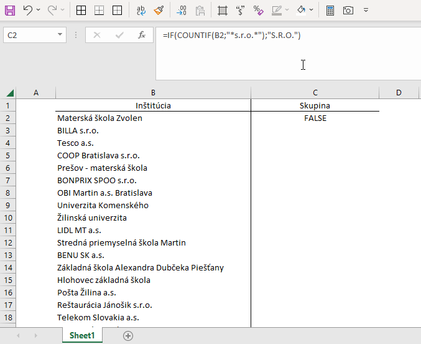The width and height of the screenshot is (421, 344).
Task: Open the Calculator icon
Action: coord(330,11)
